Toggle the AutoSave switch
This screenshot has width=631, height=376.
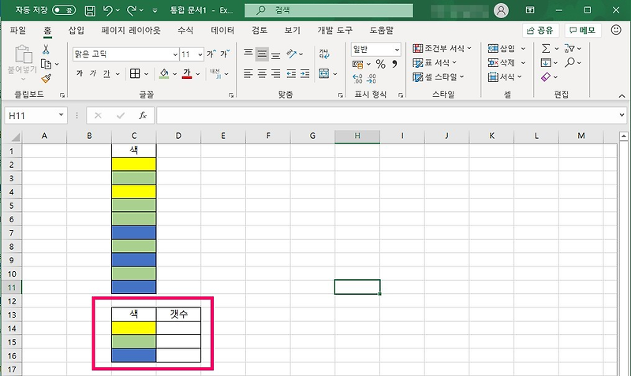coord(64,10)
